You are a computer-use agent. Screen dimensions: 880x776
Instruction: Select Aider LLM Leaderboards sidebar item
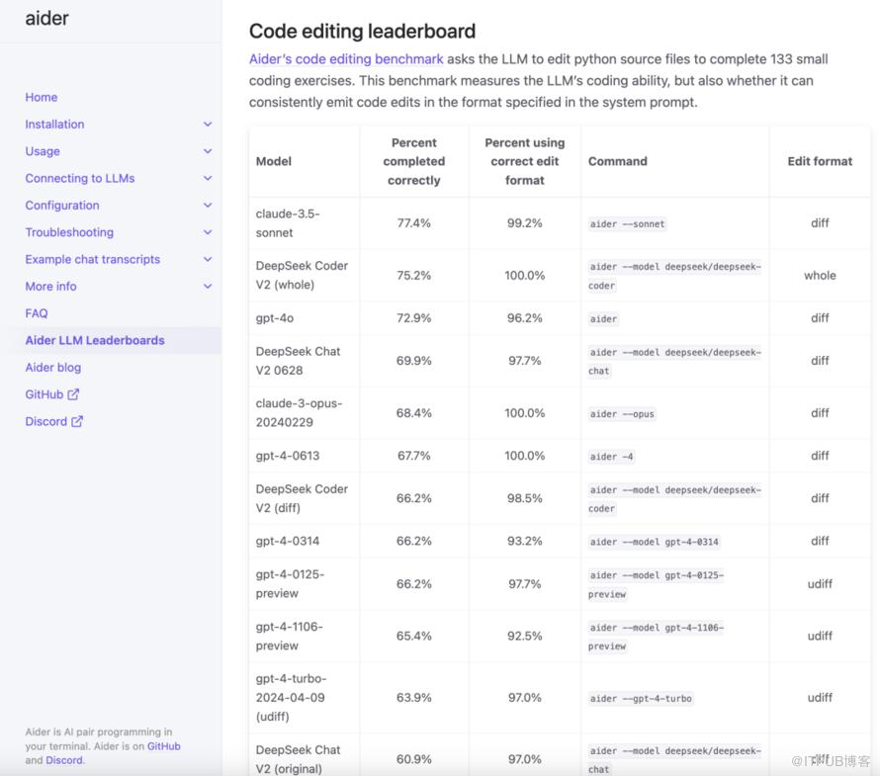tap(95, 340)
